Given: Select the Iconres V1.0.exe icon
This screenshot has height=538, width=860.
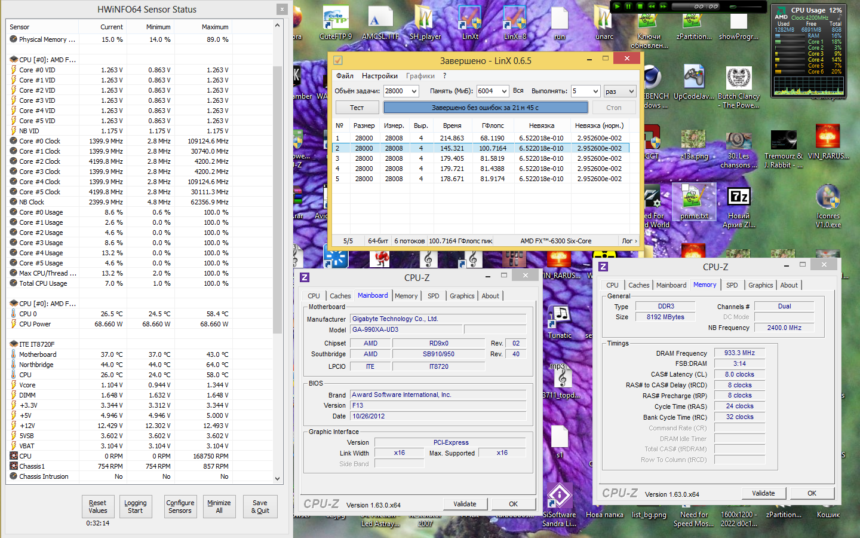Looking at the screenshot, I should point(828,198).
